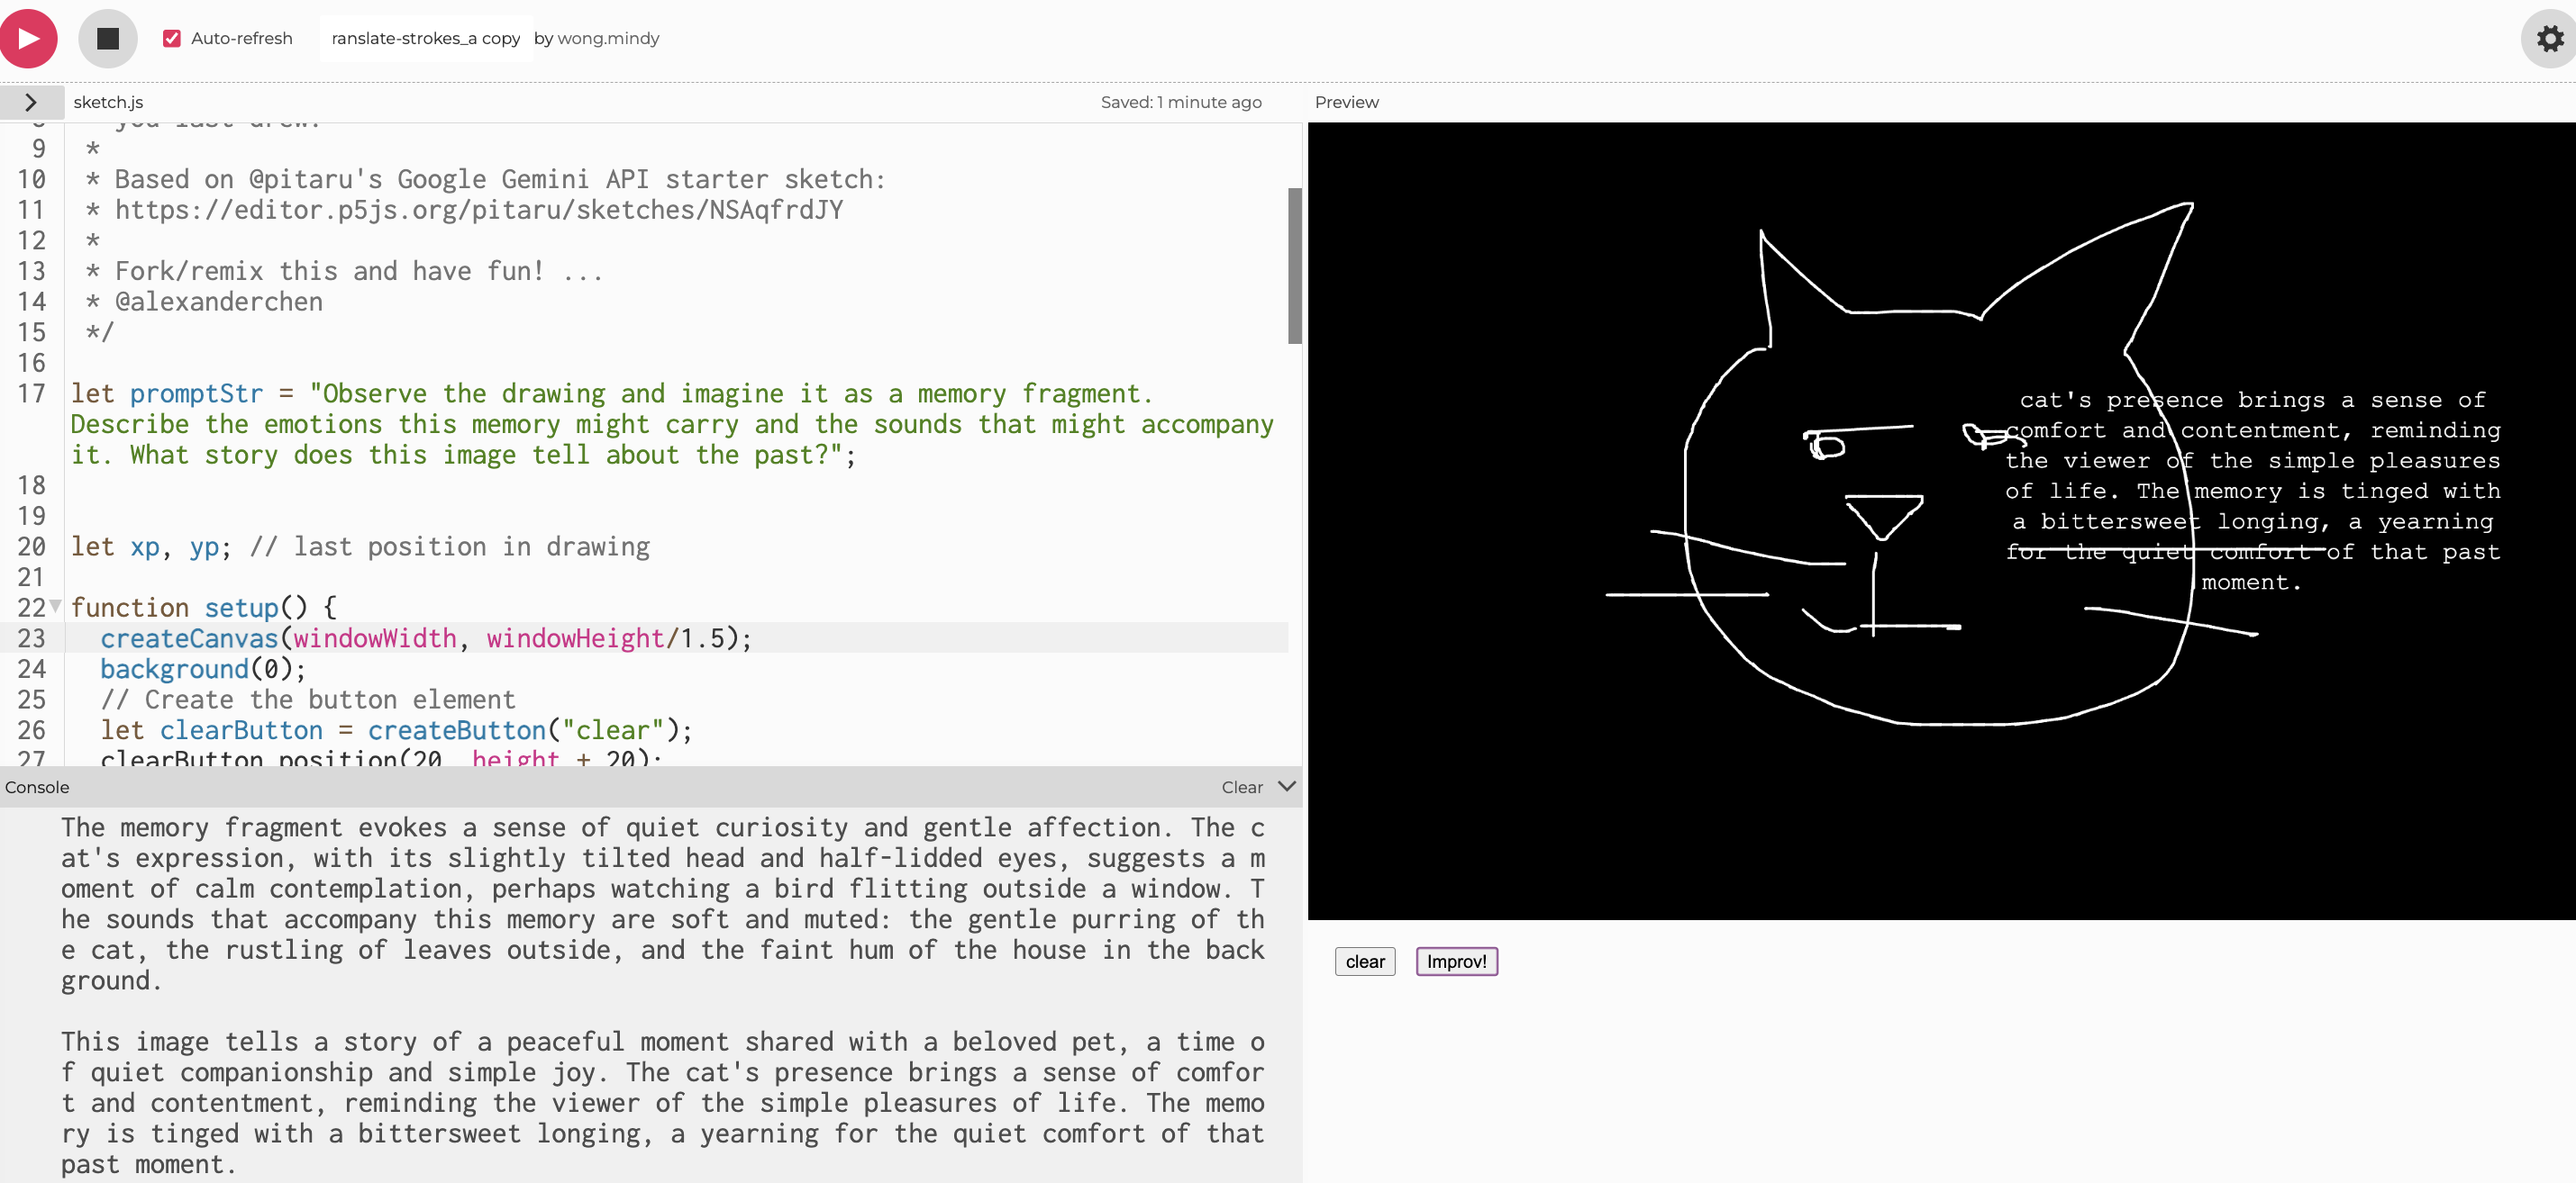
Task: Clear the console output
Action: [1241, 788]
